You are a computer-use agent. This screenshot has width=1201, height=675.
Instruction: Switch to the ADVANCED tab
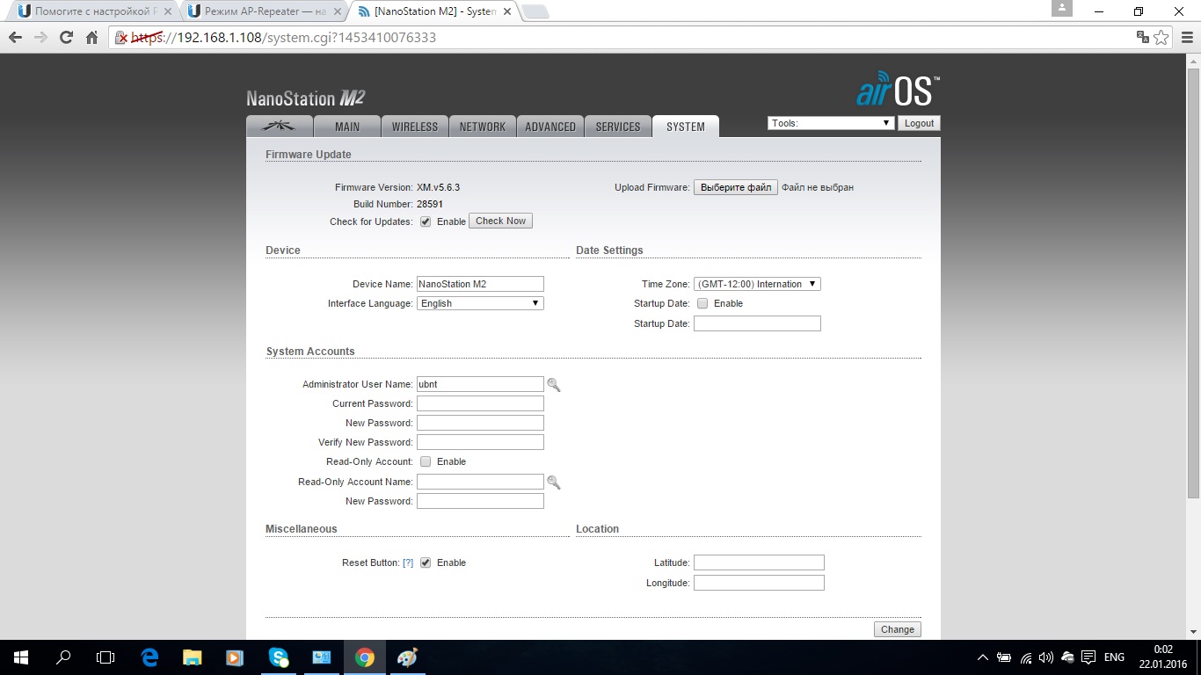[x=550, y=127]
